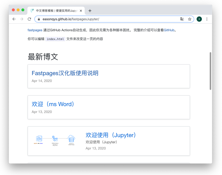
Task: Open the green user profile avatar
Action: (199, 19)
